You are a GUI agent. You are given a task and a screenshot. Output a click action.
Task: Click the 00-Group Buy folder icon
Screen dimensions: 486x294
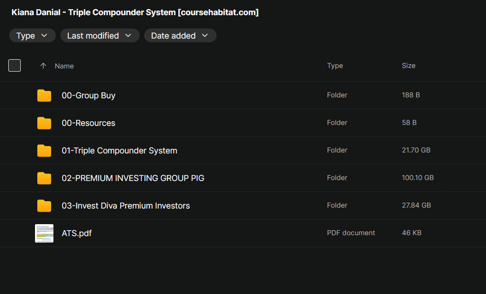(x=44, y=96)
